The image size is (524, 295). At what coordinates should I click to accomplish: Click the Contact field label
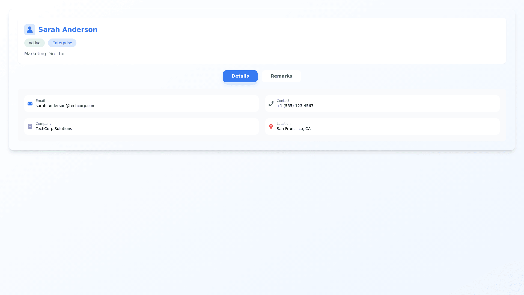[283, 101]
